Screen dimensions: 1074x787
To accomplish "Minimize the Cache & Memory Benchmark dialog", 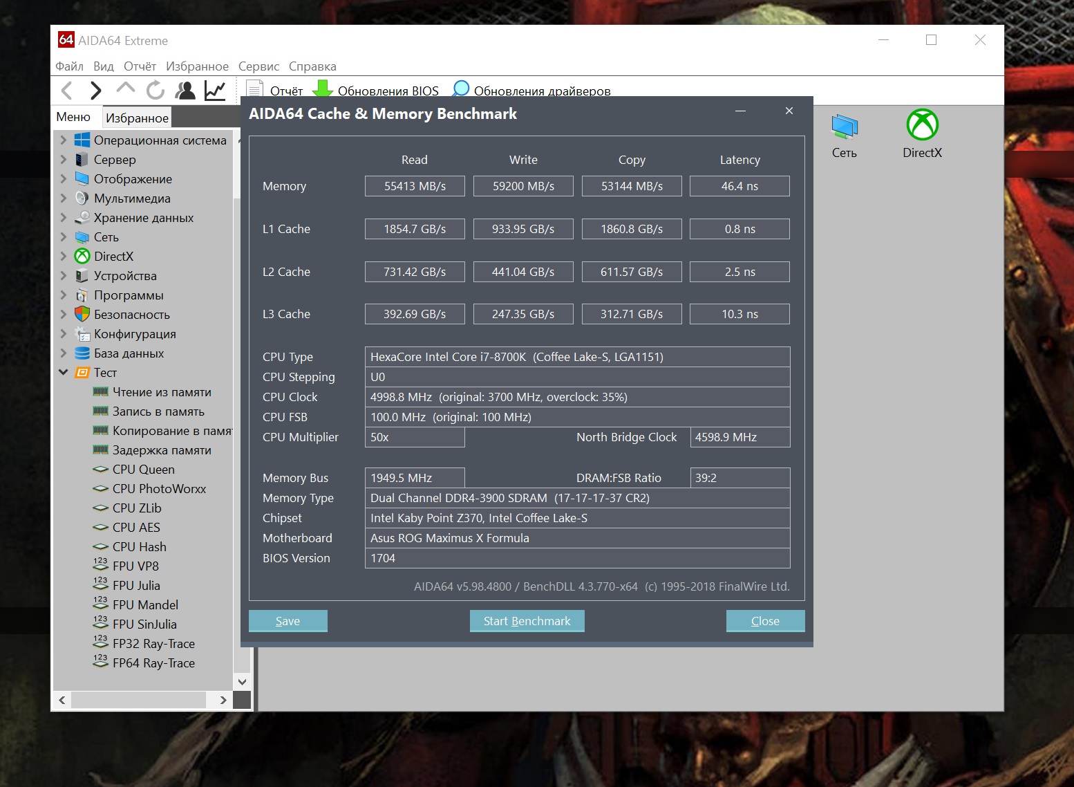I will click(x=740, y=111).
